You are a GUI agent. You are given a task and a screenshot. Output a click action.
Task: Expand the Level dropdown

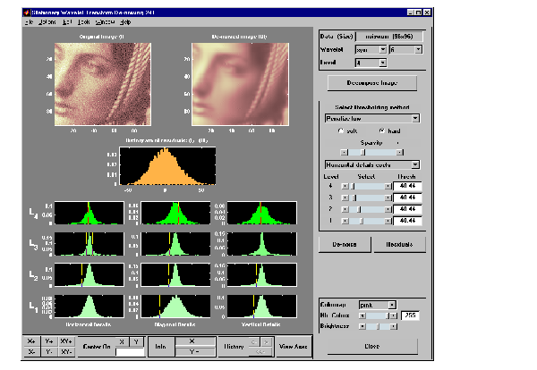pos(371,63)
